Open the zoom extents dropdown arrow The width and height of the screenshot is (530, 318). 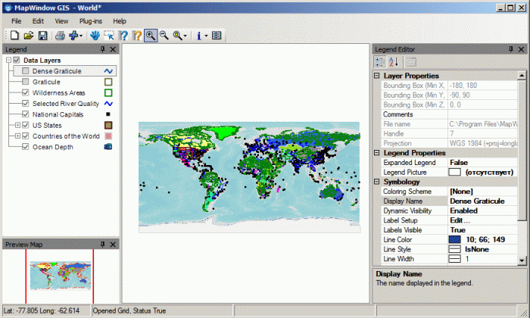coord(185,36)
